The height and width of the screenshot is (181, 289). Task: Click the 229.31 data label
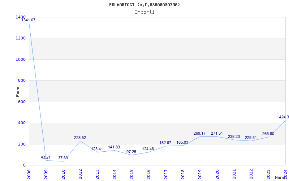251,138
